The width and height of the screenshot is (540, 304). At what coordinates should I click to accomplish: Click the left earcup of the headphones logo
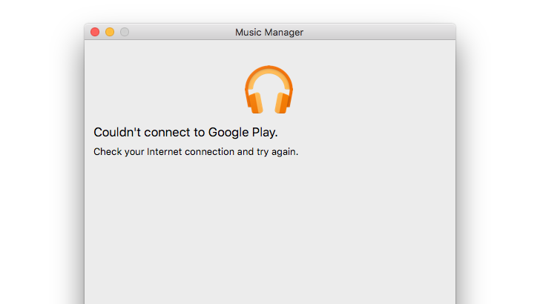(x=255, y=102)
